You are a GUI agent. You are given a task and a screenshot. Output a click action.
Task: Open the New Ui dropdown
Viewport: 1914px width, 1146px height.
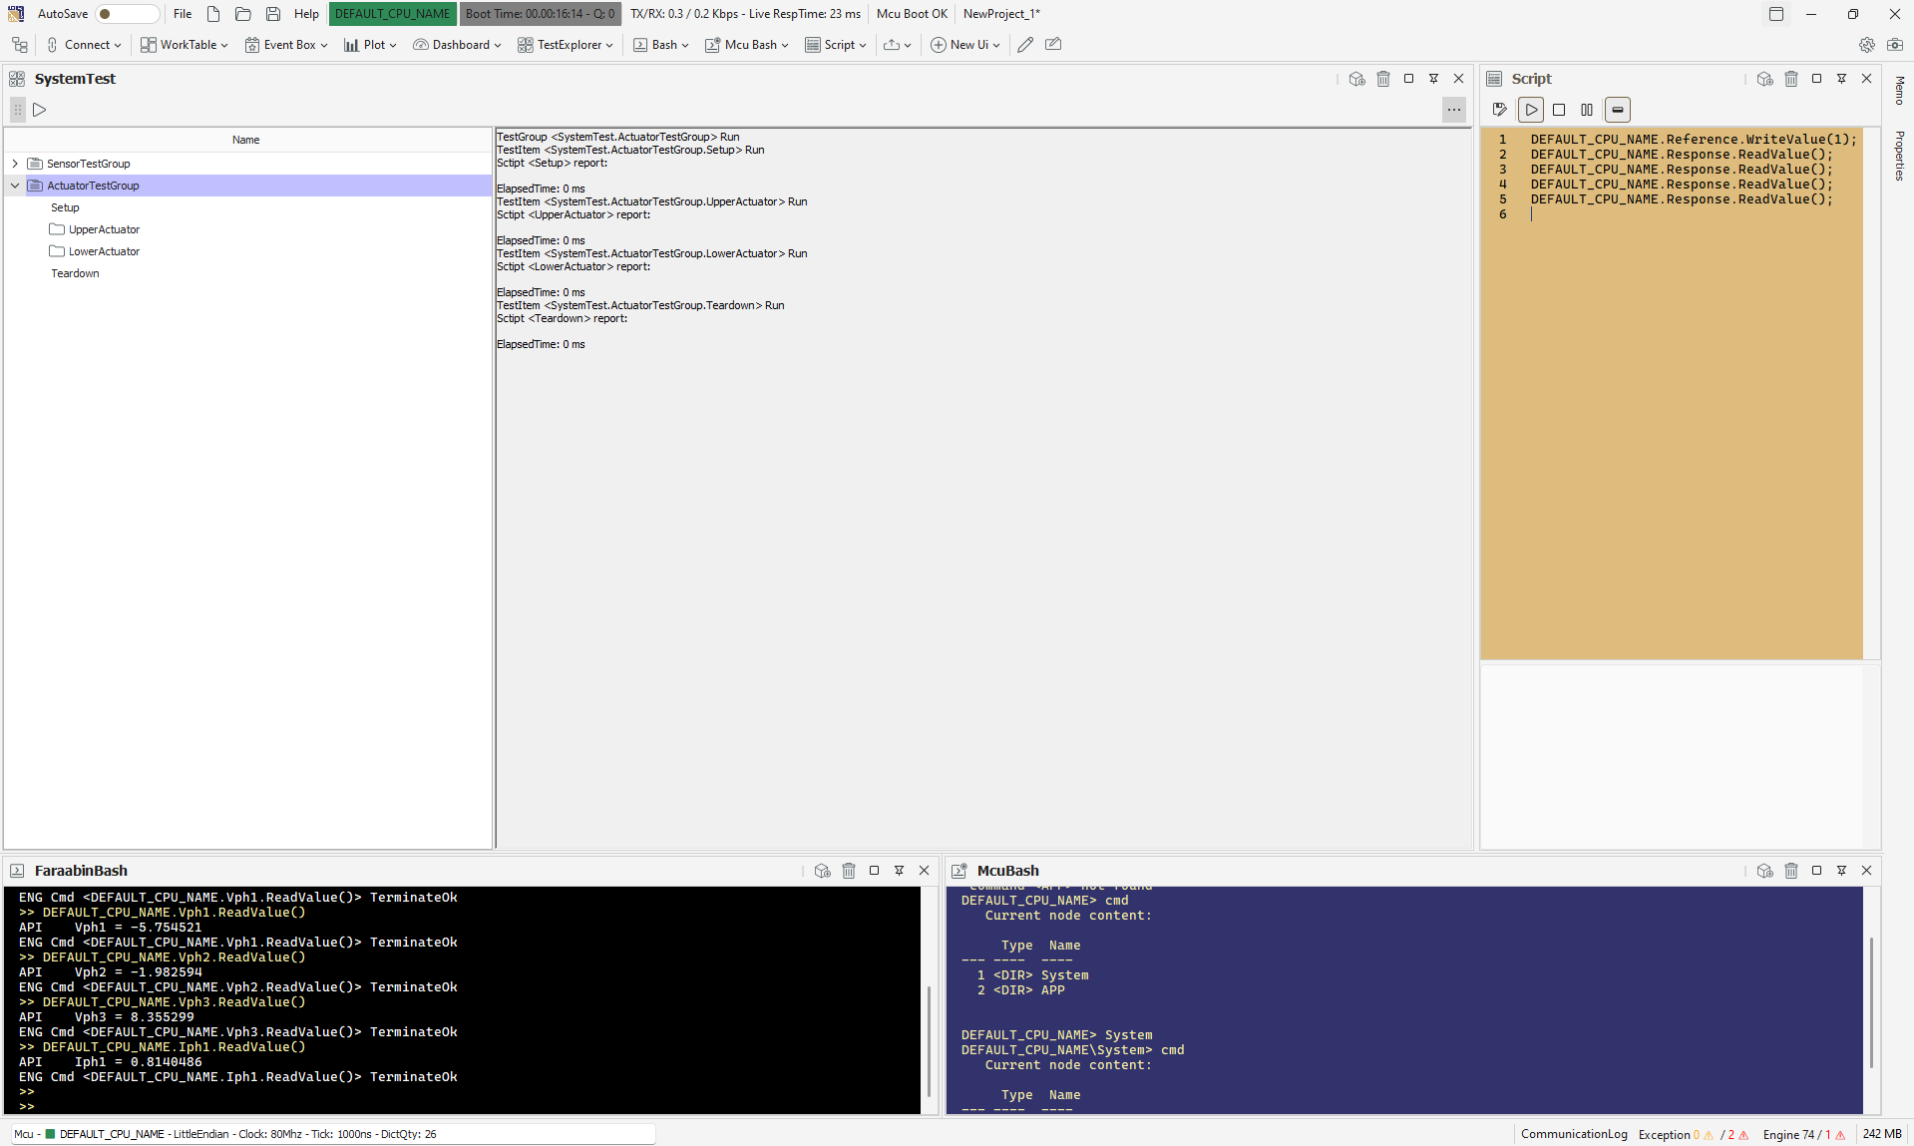(965, 45)
